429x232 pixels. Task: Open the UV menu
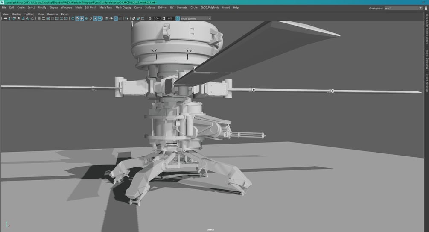click(x=172, y=7)
